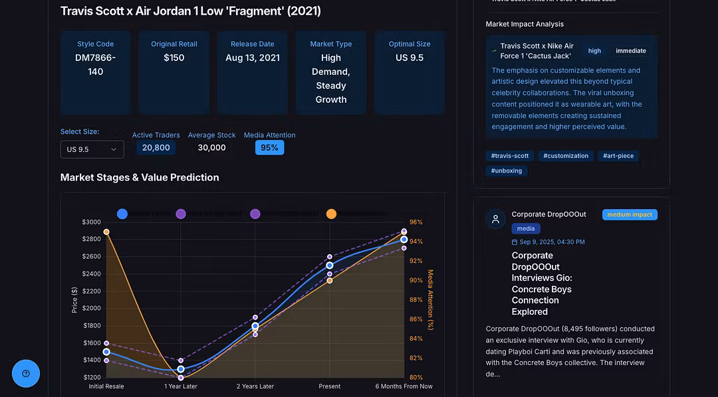Image resolution: width=718 pixels, height=397 pixels.
Task: Click the 'medium impact' badge
Action: tap(629, 214)
